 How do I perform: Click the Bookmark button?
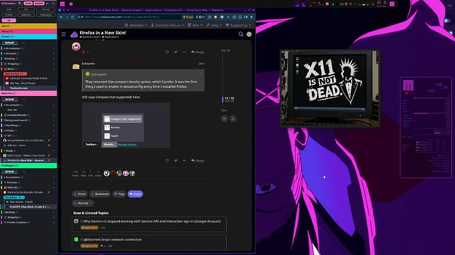click(100, 194)
